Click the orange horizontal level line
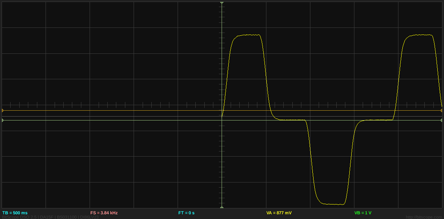 [x=118, y=111]
